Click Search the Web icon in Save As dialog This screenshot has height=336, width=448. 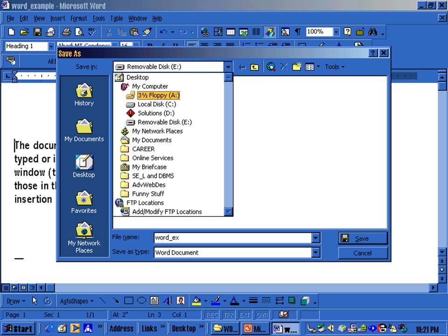271,67
